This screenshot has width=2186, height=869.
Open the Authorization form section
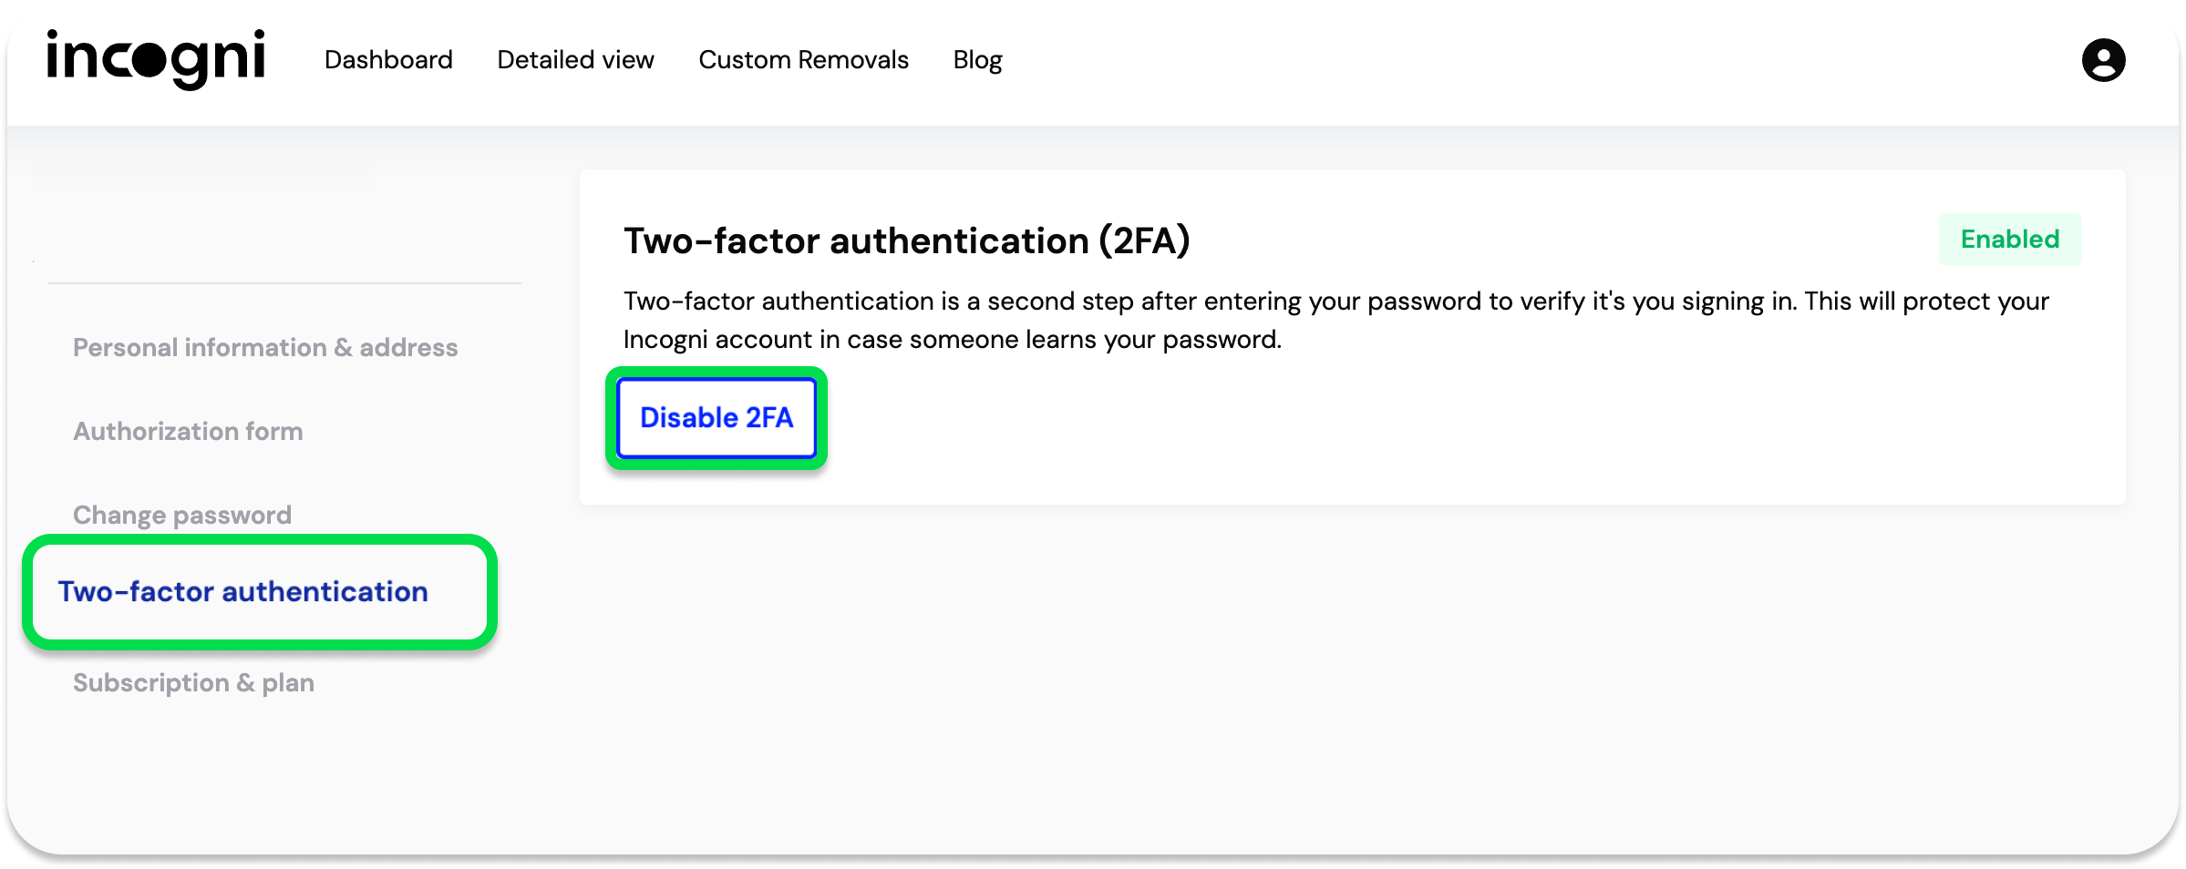tap(188, 431)
